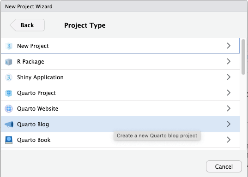The height and width of the screenshot is (177, 248).
Task: Click the Quarto Blog megaphone icon
Action: pyautogui.click(x=9, y=124)
